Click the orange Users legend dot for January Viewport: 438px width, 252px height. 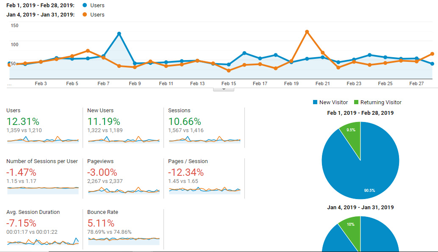point(85,14)
